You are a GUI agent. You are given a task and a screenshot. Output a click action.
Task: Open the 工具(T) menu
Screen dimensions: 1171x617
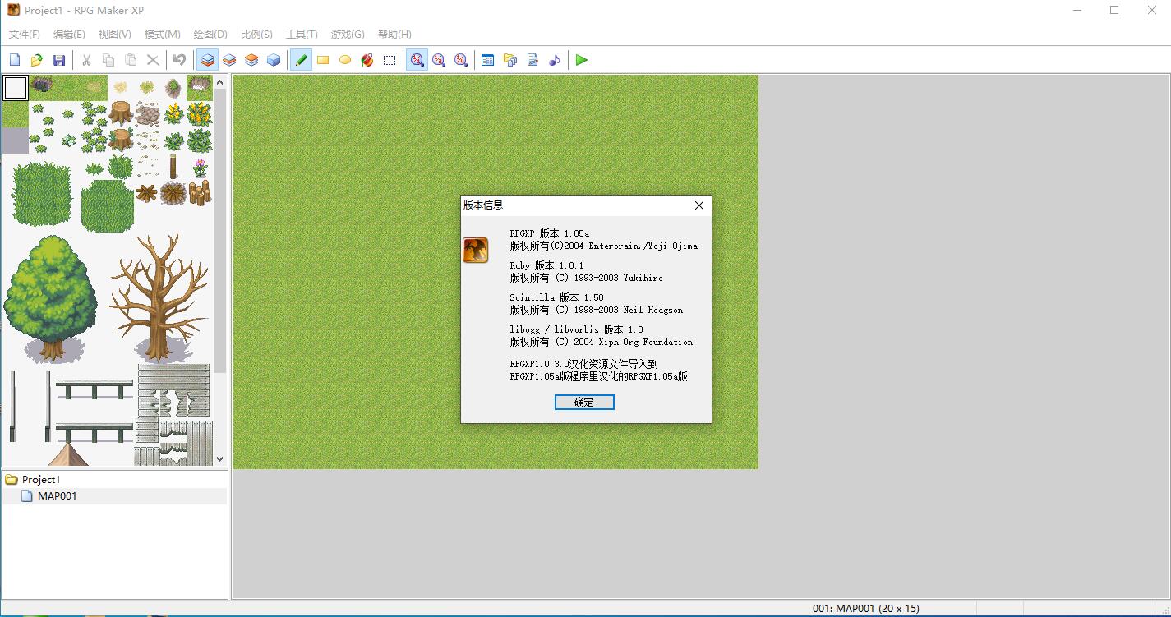(x=302, y=35)
